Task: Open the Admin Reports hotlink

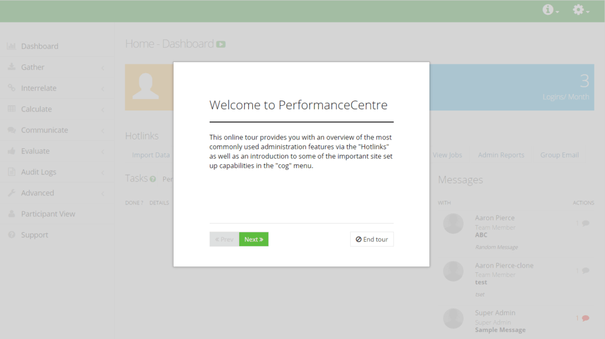Action: [501, 155]
